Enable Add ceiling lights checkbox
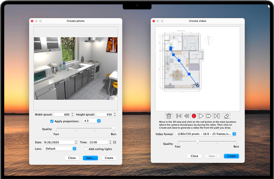Image resolution: width=274 pixels, height=179 pixels. click(86, 149)
